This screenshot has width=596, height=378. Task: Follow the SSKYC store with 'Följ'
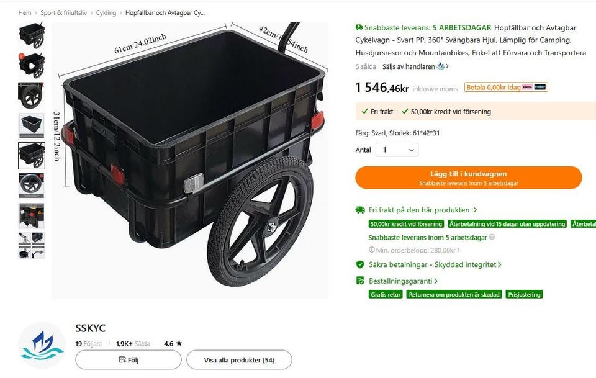(x=128, y=360)
